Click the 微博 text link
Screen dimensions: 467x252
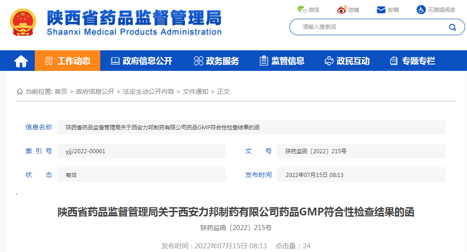pos(353,10)
